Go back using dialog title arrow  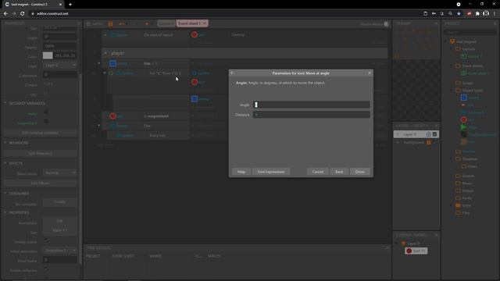(232, 73)
